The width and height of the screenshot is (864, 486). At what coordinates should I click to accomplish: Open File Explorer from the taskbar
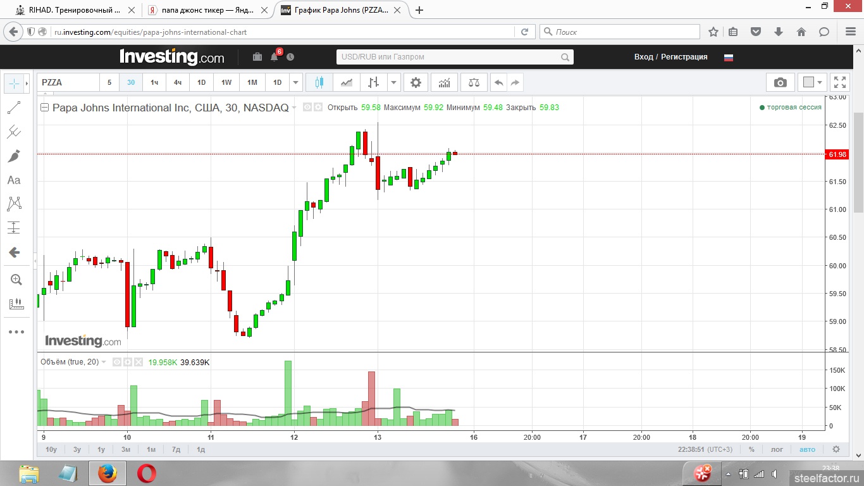pyautogui.click(x=28, y=473)
